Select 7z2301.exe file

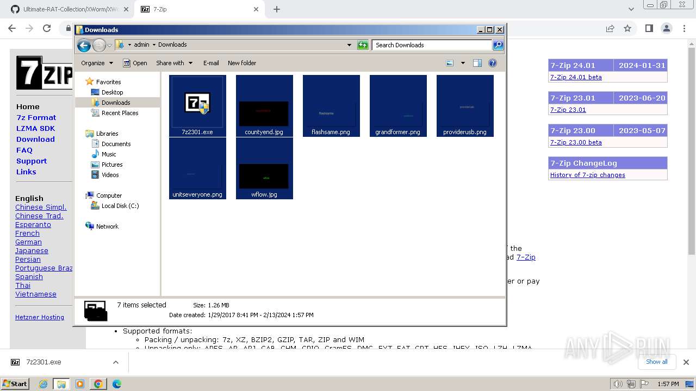pos(197,106)
